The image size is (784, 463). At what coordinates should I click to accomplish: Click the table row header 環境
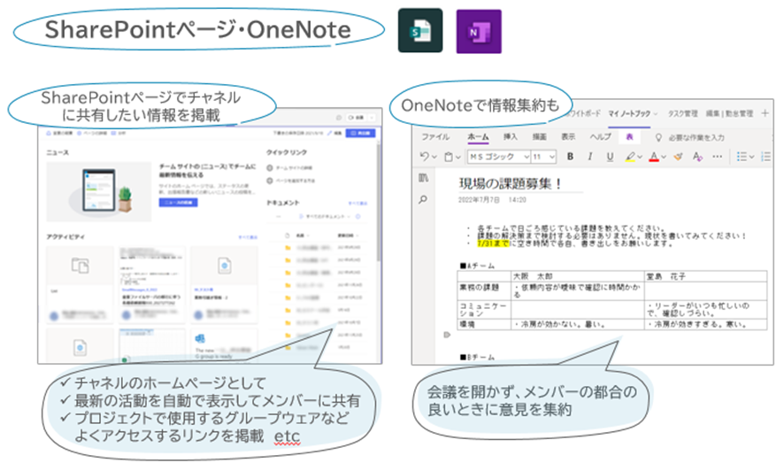pos(484,325)
